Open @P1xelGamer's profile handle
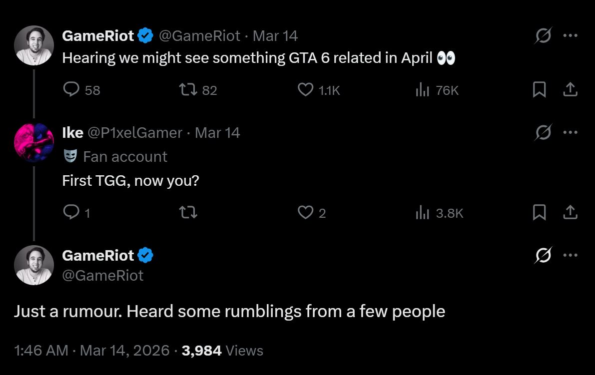Screen dimensions: 595x375 135,132
